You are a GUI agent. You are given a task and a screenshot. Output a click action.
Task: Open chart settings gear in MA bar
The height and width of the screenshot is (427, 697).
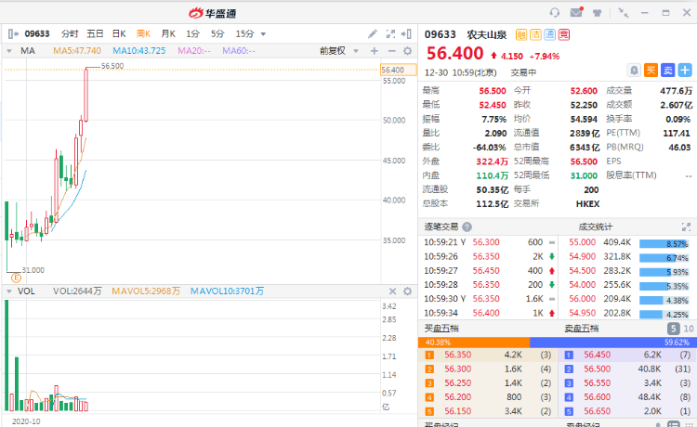[x=405, y=51]
